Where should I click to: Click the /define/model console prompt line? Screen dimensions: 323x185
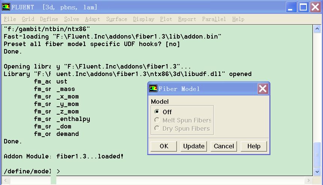click(x=32, y=171)
